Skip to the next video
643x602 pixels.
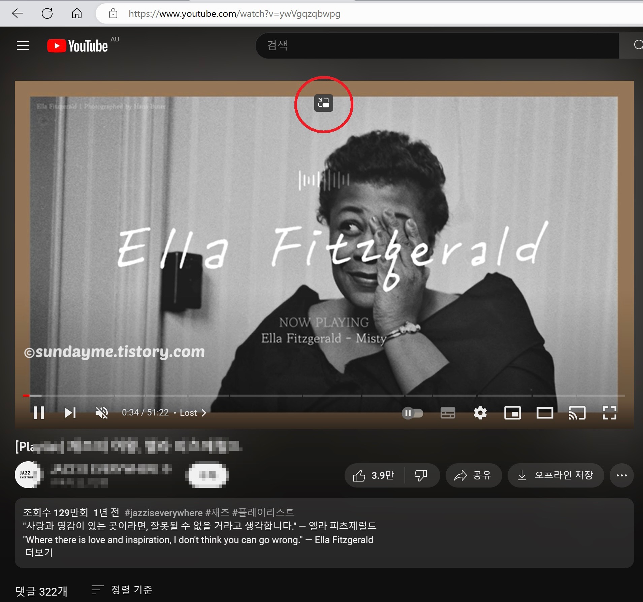tap(70, 412)
